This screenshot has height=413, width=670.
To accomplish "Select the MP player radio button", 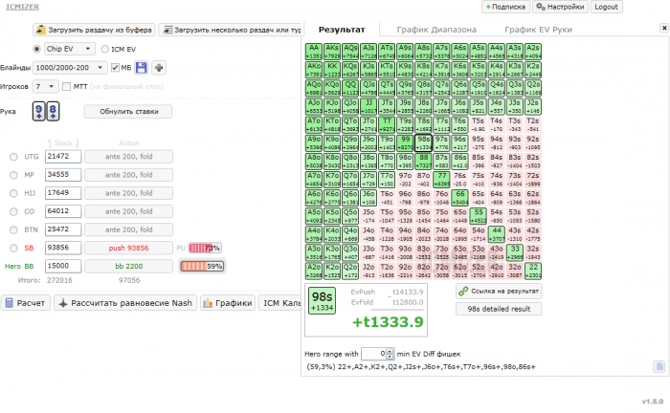I will [13, 175].
